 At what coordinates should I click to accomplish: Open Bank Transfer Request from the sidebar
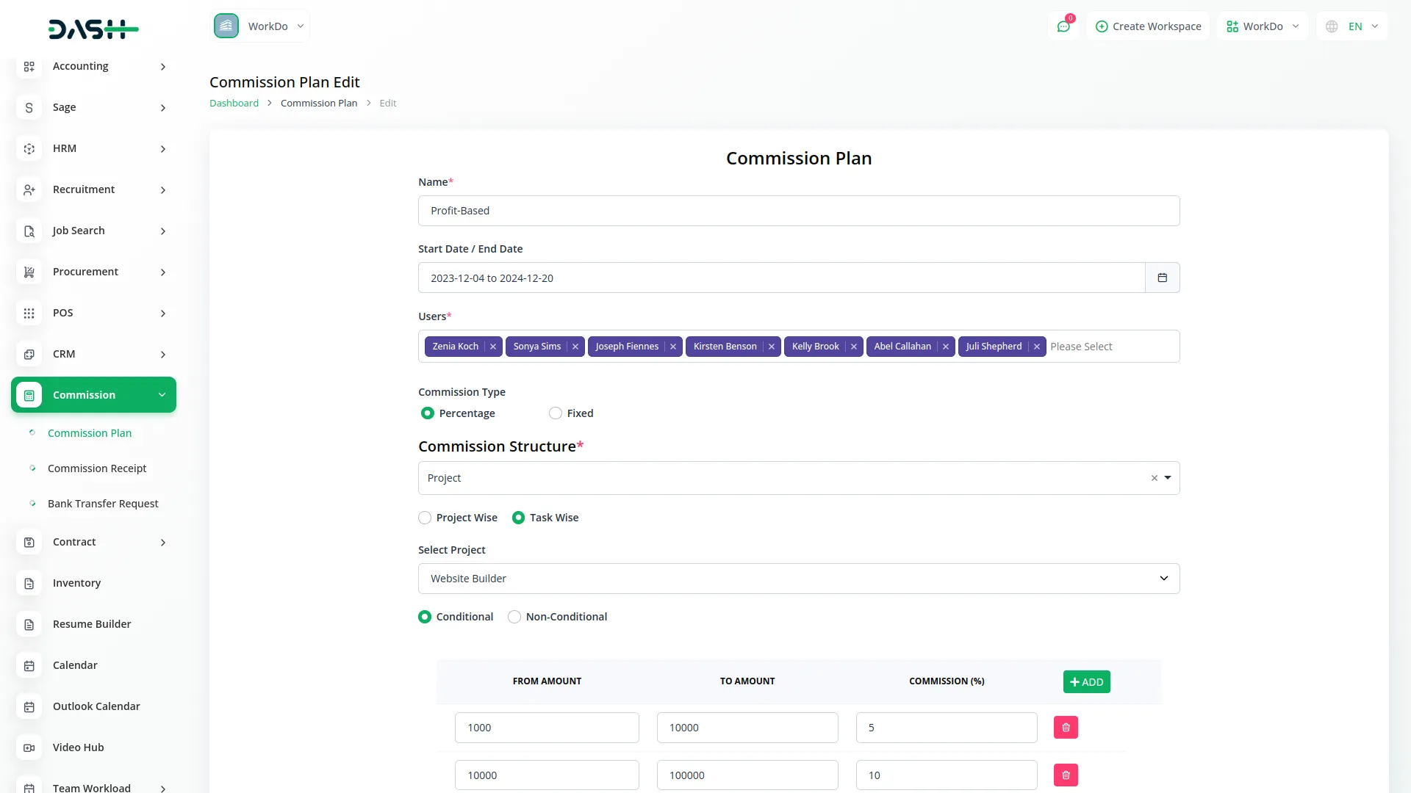click(x=103, y=504)
